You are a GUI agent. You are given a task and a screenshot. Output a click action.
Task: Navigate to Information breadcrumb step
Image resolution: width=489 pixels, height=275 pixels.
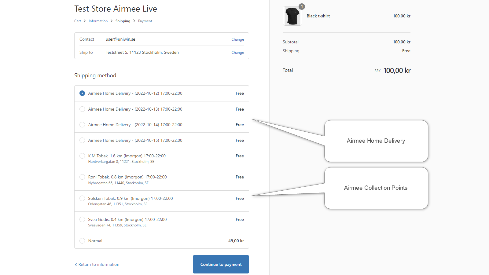[98, 21]
